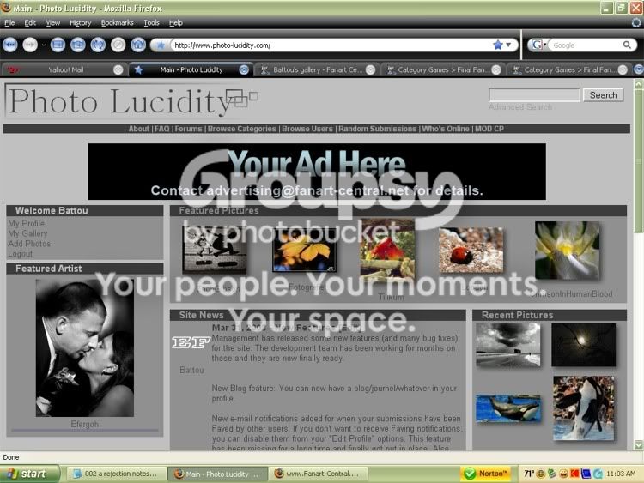Click the site search text field
Viewport: 644px width, 483px height.
click(x=534, y=94)
